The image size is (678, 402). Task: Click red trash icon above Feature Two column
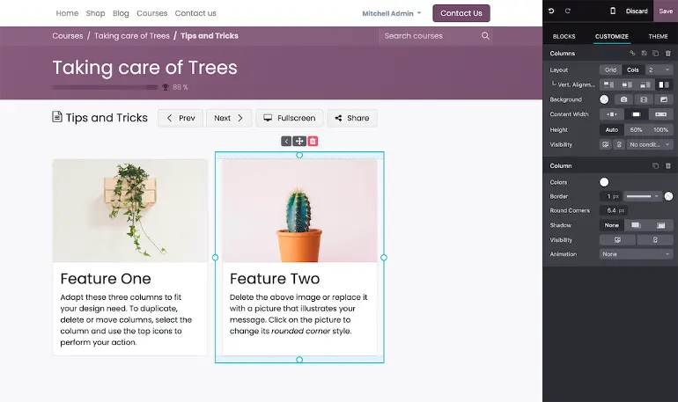(x=313, y=141)
